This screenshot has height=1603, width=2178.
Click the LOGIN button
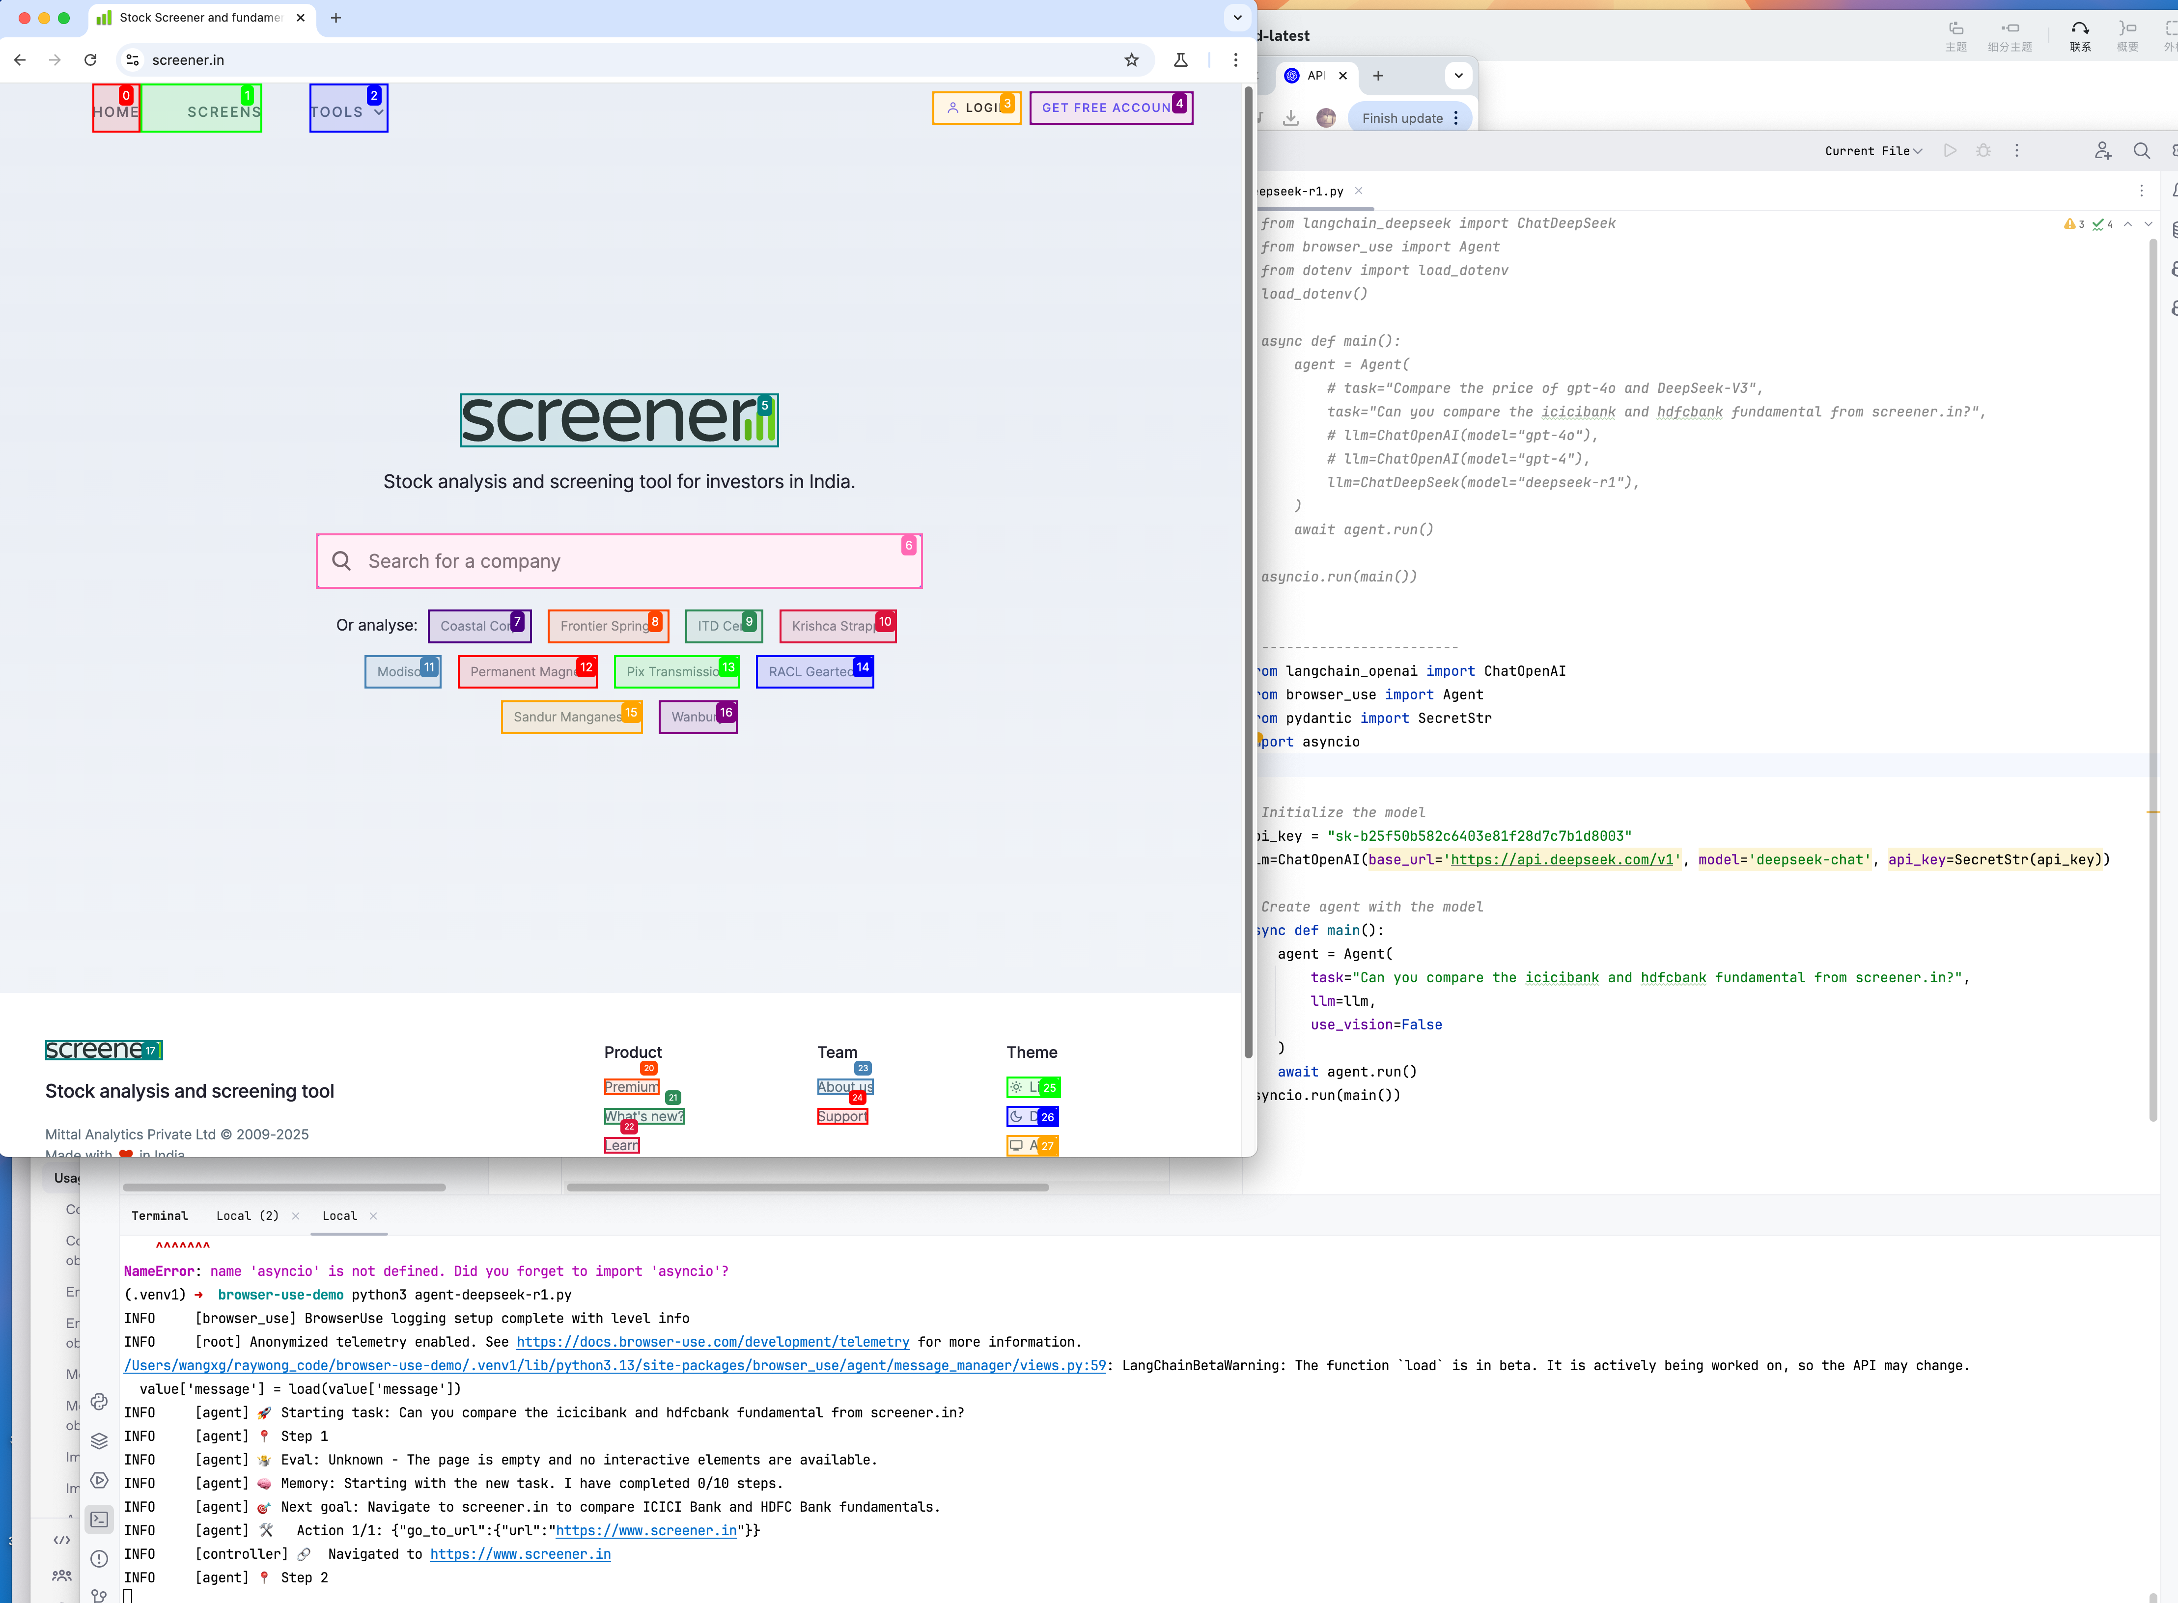(977, 108)
